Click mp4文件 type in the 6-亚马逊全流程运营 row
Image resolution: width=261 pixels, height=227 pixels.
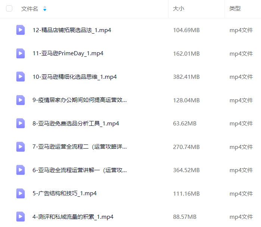point(241,170)
